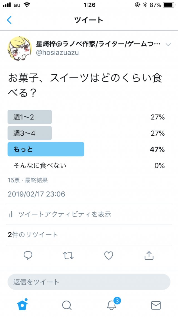Open Messages envelope tab
The width and height of the screenshot is (178, 317).
156,305
